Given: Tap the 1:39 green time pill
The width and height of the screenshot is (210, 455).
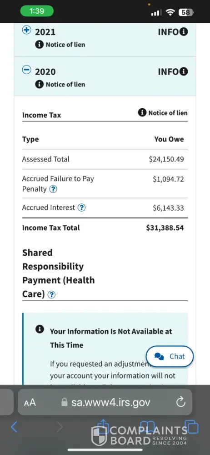Looking at the screenshot, I should tap(37, 11).
